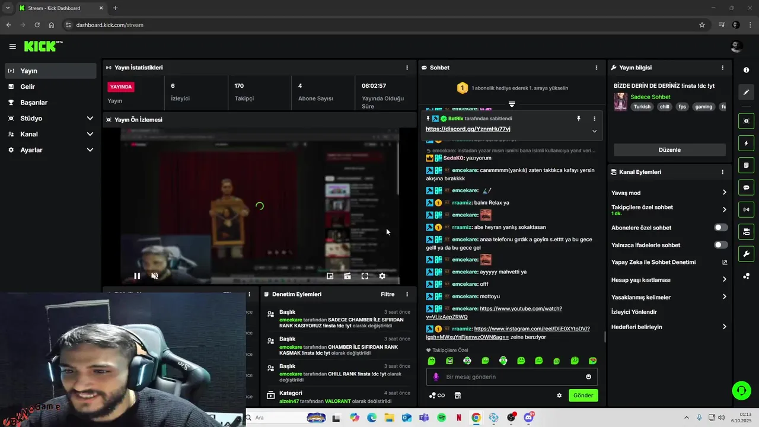Viewport: 759px width, 427px height.
Task: Switch the preview to theater mode
Action: (347, 276)
